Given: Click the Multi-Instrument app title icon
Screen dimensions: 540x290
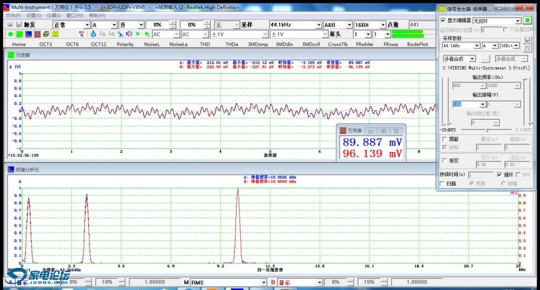Looking at the screenshot, I should (6, 7).
